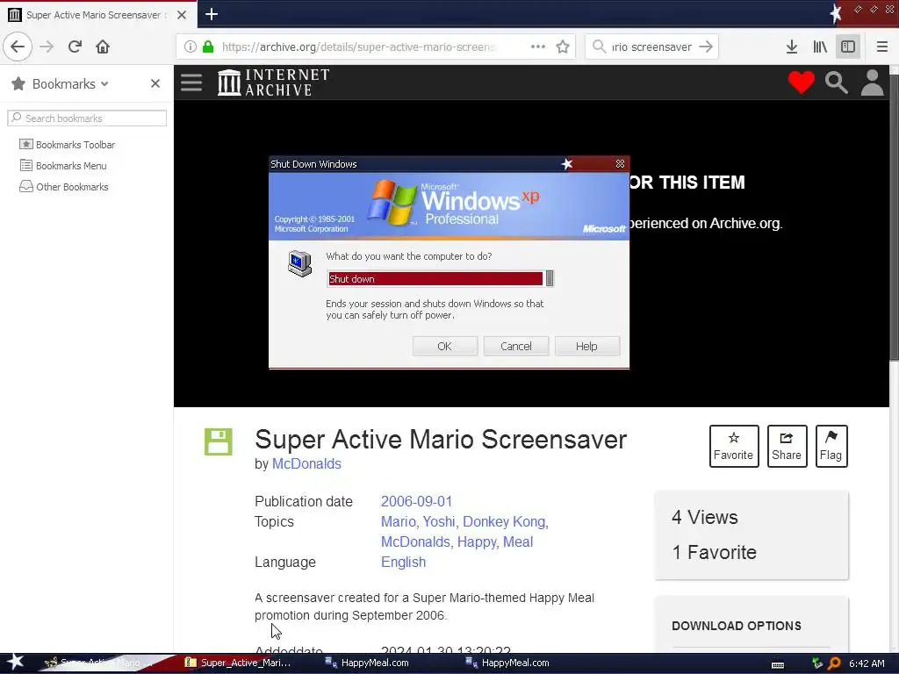Click the computer icon in shutdown dialog
This screenshot has width=899, height=674.
tap(299, 263)
